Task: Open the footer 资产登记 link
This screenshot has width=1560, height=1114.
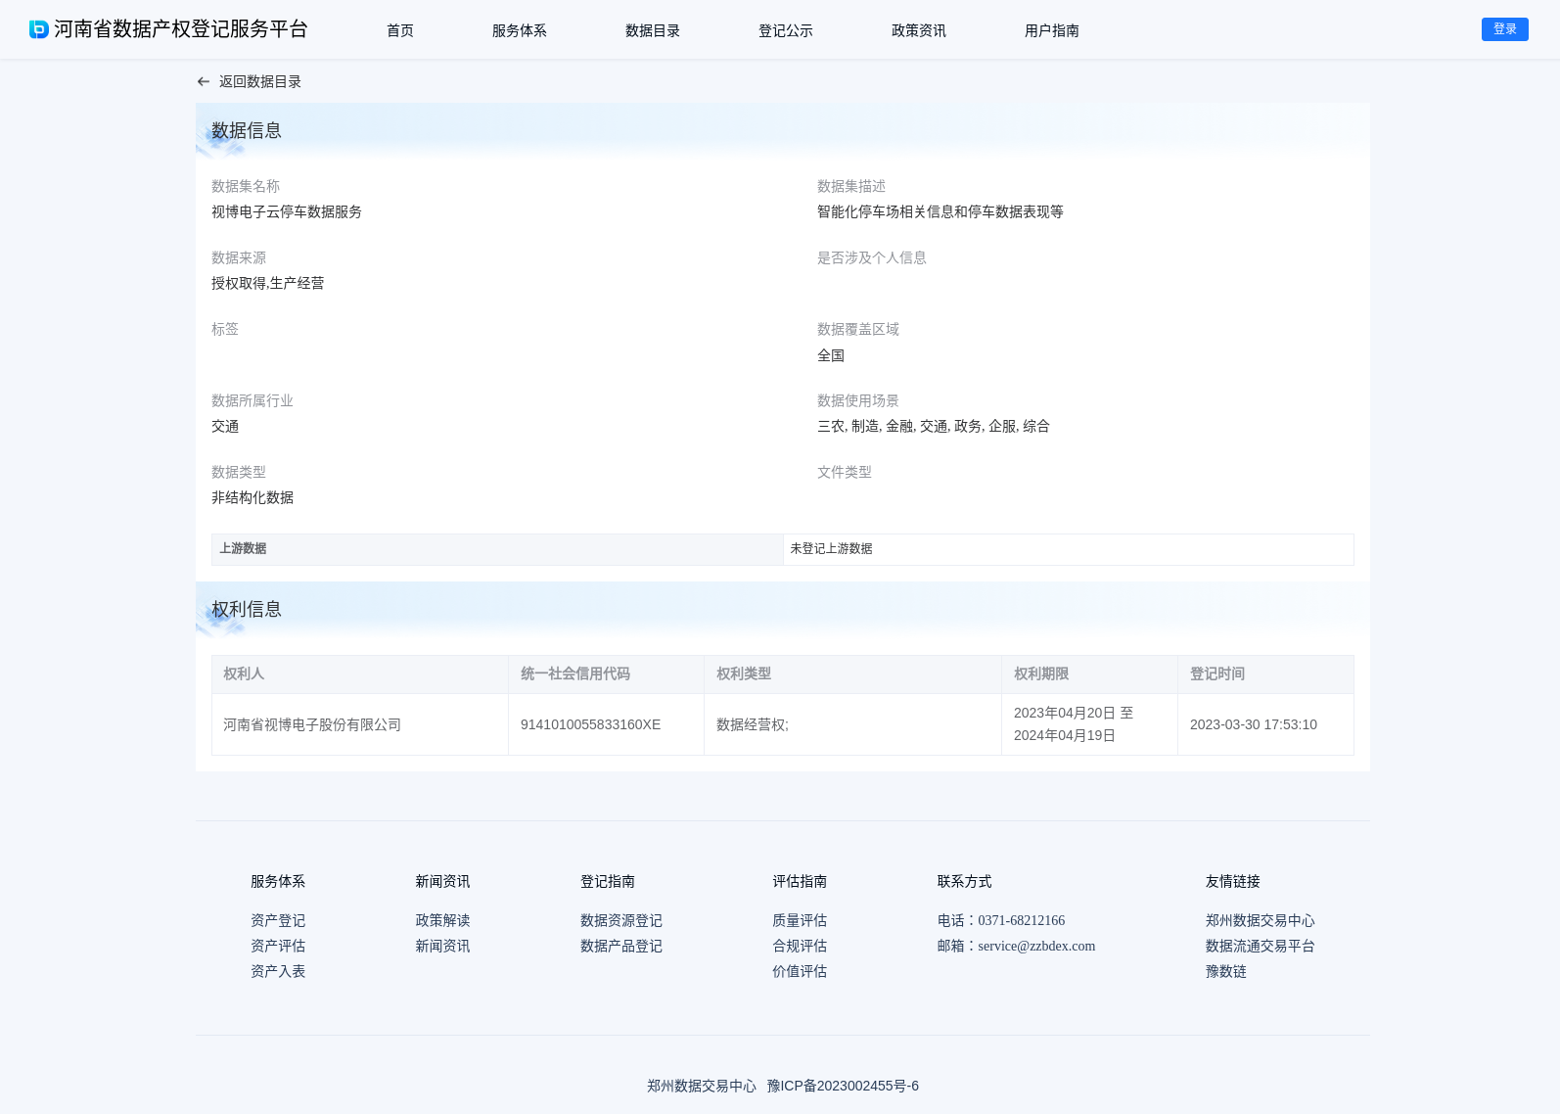Action: 278,920
